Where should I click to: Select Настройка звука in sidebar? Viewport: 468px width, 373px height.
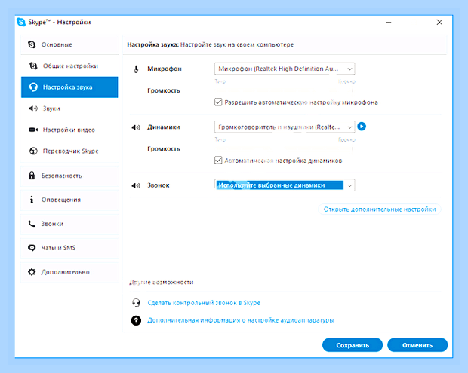(x=69, y=87)
